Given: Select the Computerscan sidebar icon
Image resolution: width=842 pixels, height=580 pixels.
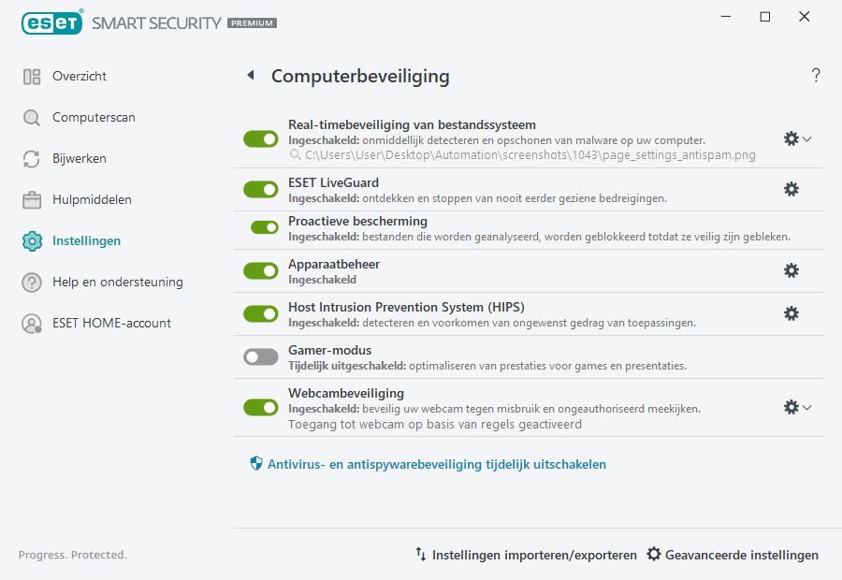Looking at the screenshot, I should click(31, 117).
